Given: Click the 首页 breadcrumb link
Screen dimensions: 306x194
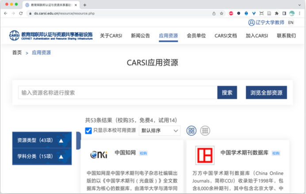Looking at the screenshot, I should tap(17, 53).
